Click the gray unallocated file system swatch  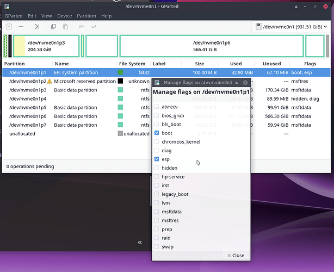[x=120, y=133]
